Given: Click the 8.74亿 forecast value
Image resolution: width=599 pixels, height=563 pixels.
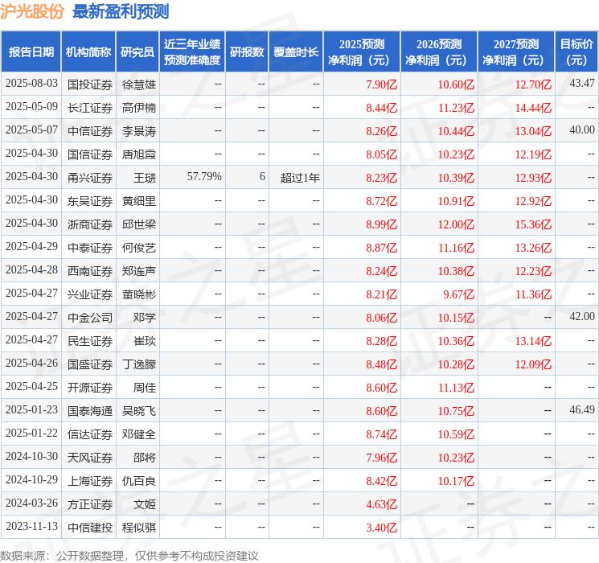Looking at the screenshot, I should (x=381, y=434).
